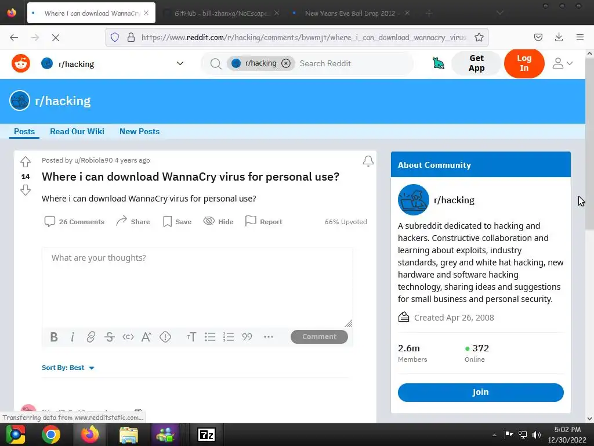
Task: Bookmark this page with star icon
Action: [479, 37]
